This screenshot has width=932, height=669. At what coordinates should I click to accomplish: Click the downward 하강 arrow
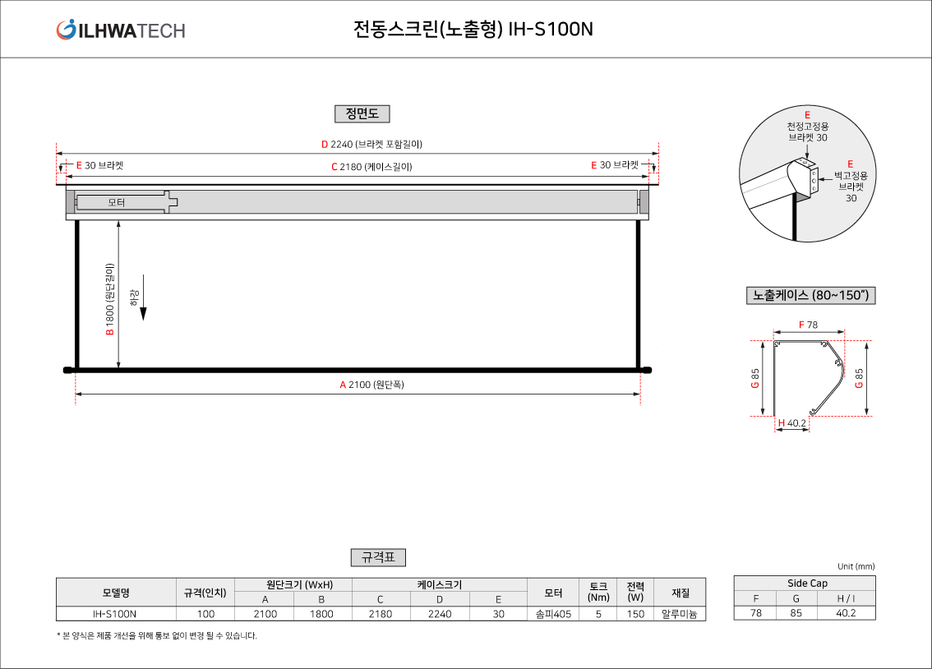pos(143,313)
